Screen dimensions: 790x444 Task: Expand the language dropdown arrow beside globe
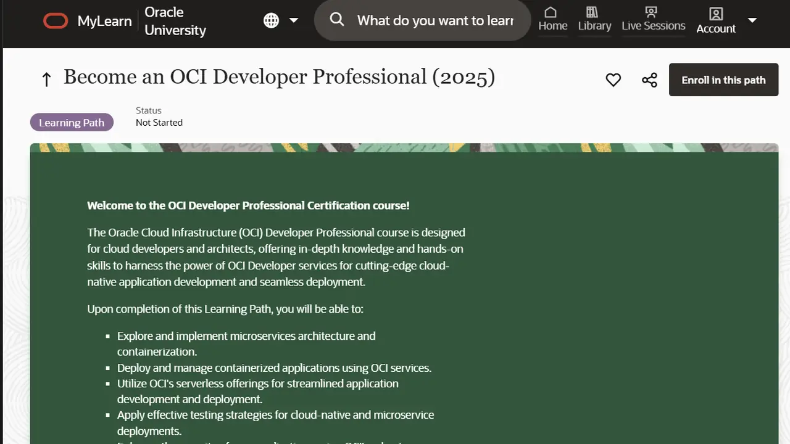294,20
